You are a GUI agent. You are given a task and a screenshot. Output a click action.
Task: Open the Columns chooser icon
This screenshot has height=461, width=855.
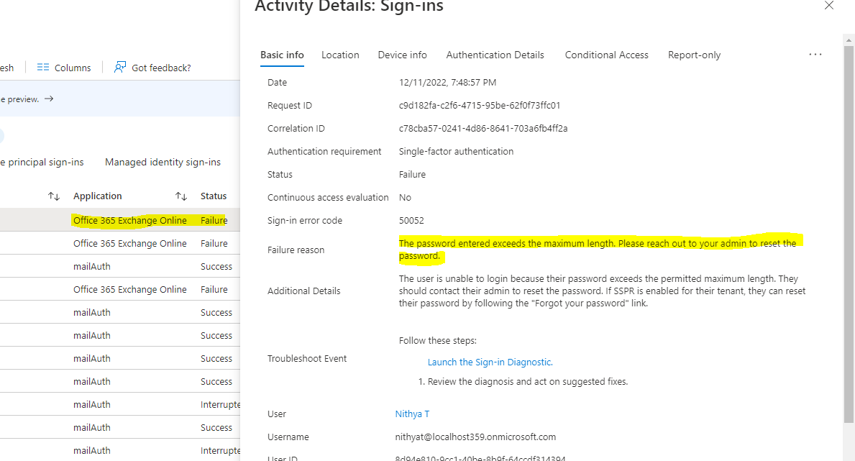tap(43, 67)
